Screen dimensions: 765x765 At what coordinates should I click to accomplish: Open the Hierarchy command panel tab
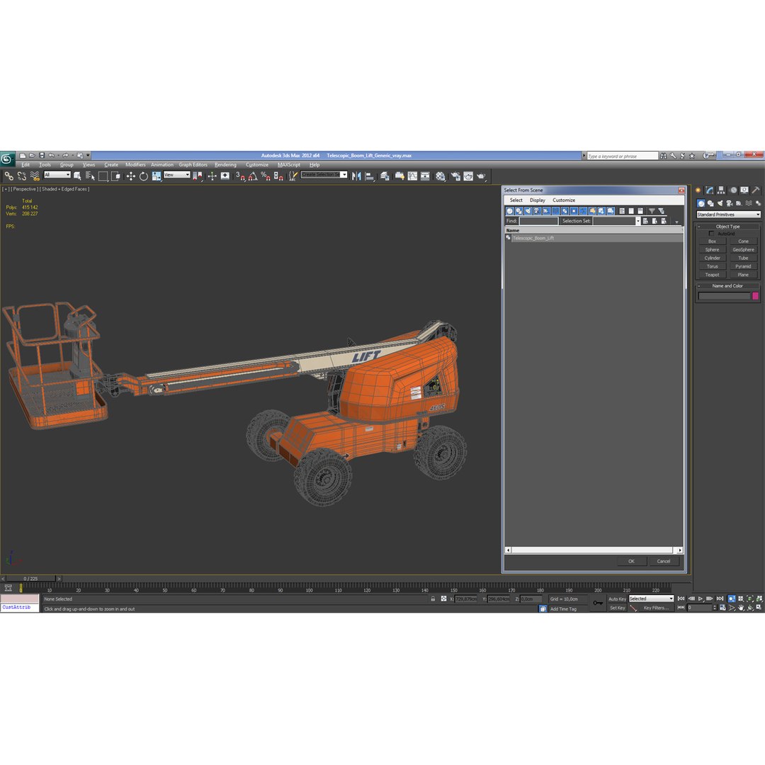tap(721, 191)
